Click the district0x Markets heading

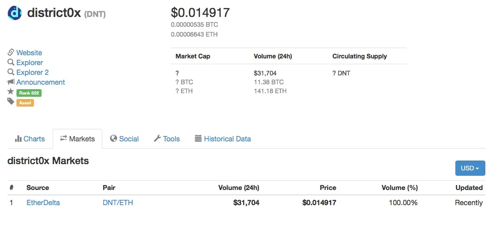(48, 161)
